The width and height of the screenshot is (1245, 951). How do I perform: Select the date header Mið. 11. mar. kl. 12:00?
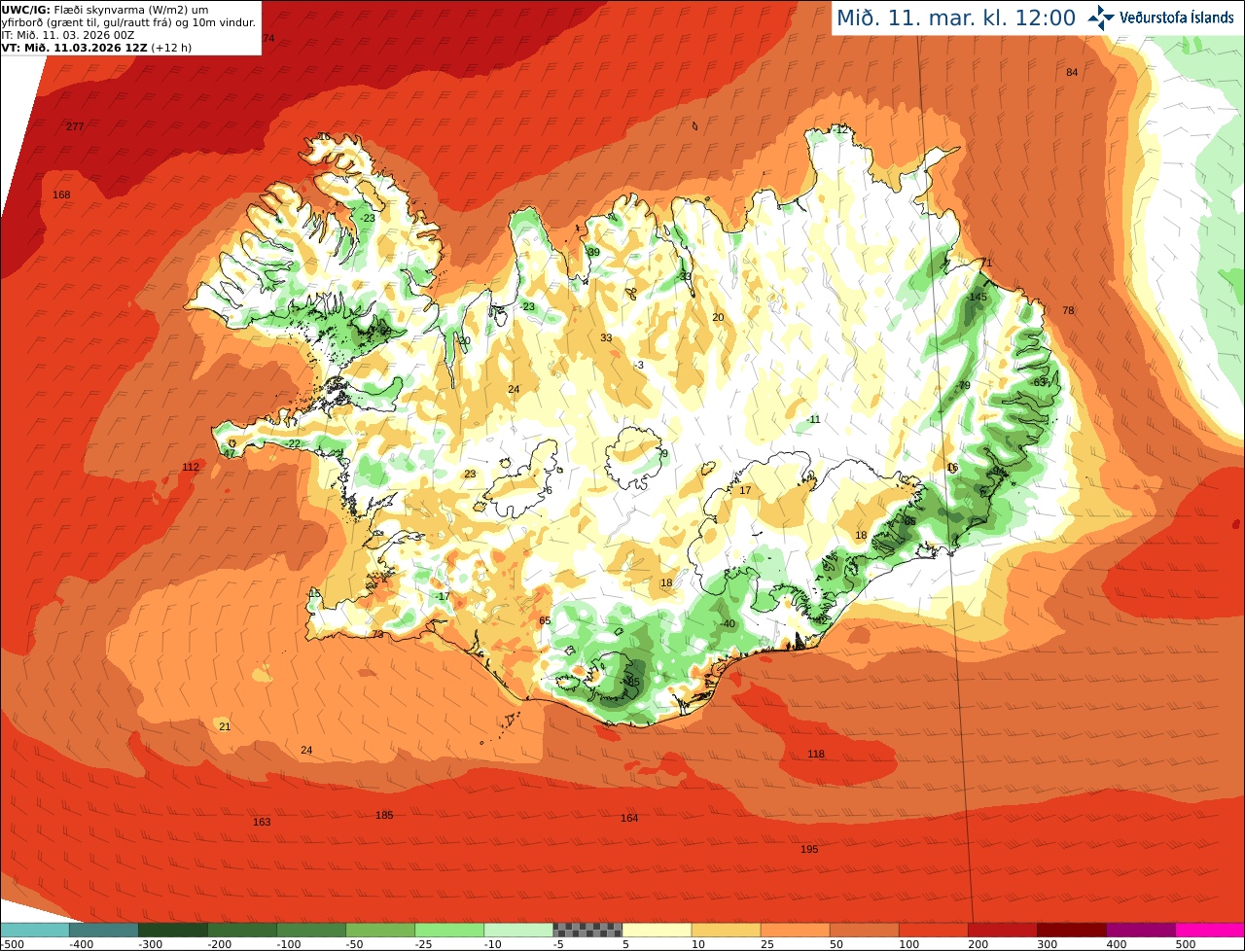coord(956,18)
